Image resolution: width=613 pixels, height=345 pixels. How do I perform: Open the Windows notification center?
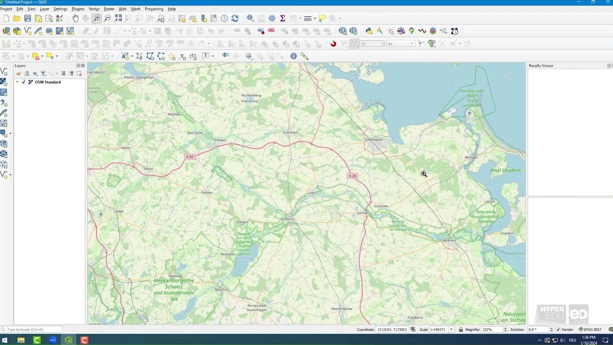(605, 340)
